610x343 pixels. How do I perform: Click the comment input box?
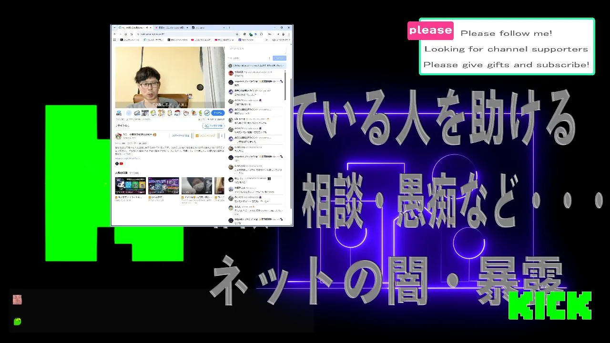click(257, 50)
